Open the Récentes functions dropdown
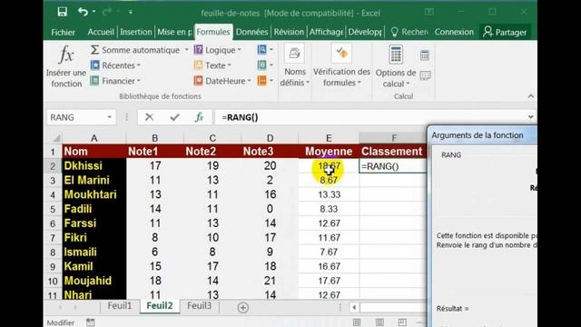The image size is (581, 327). pos(115,65)
